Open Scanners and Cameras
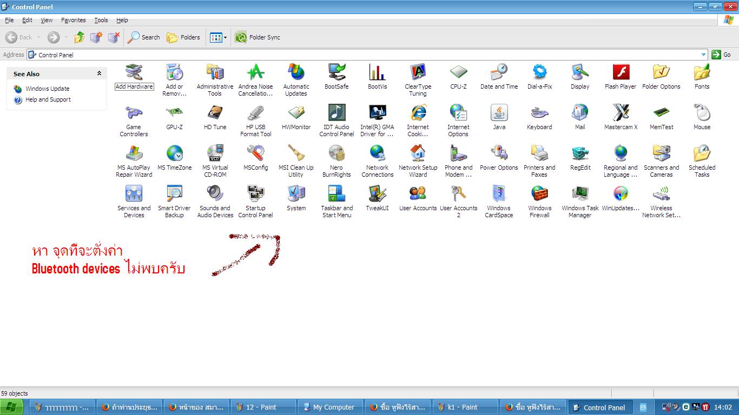Image resolution: width=739 pixels, height=415 pixels. click(x=661, y=162)
